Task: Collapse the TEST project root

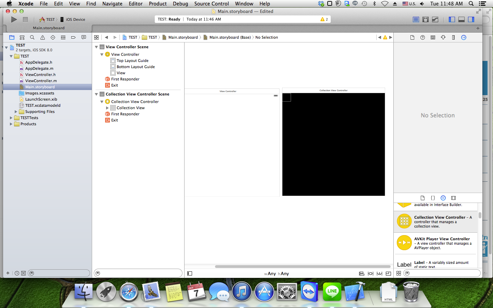Action: point(7,48)
